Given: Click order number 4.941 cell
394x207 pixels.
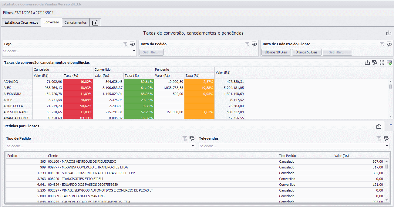Looking at the screenshot, I should (26, 185).
